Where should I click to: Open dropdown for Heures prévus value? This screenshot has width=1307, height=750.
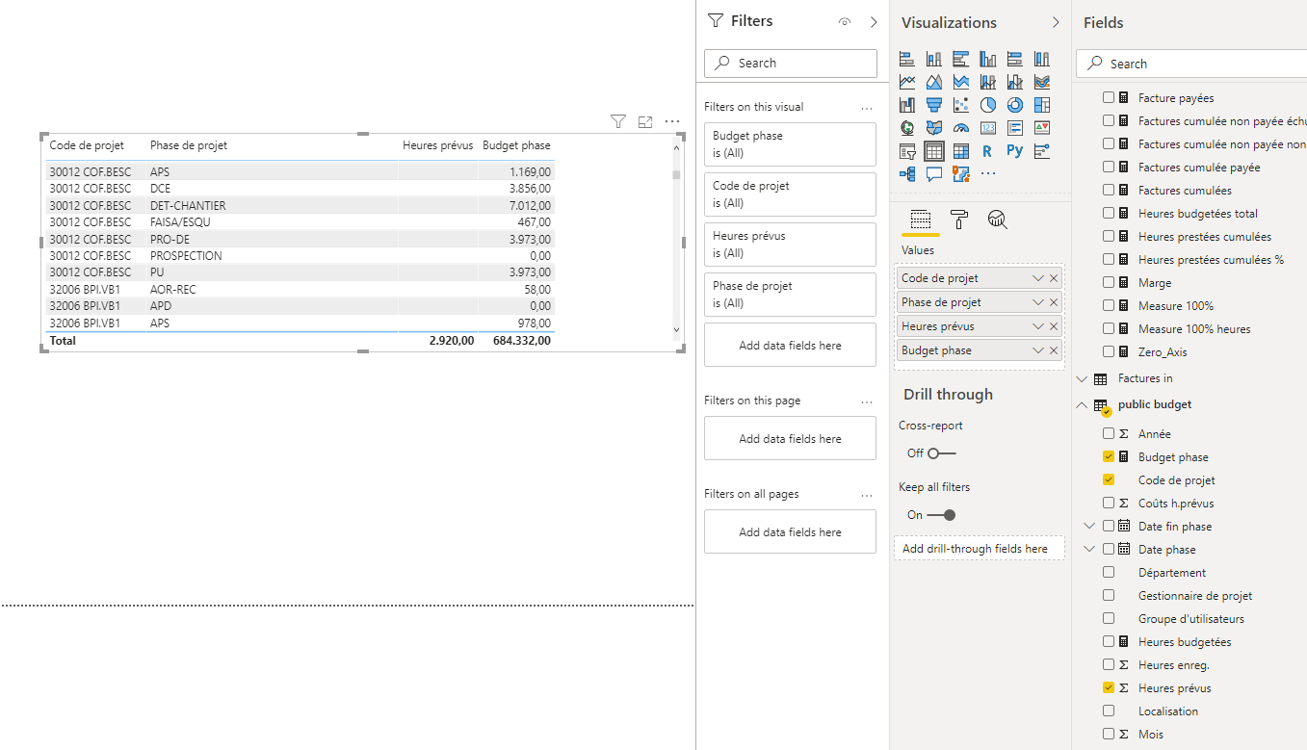[1038, 326]
